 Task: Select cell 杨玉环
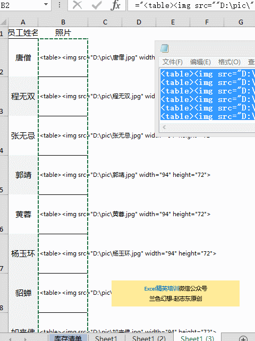point(23,253)
